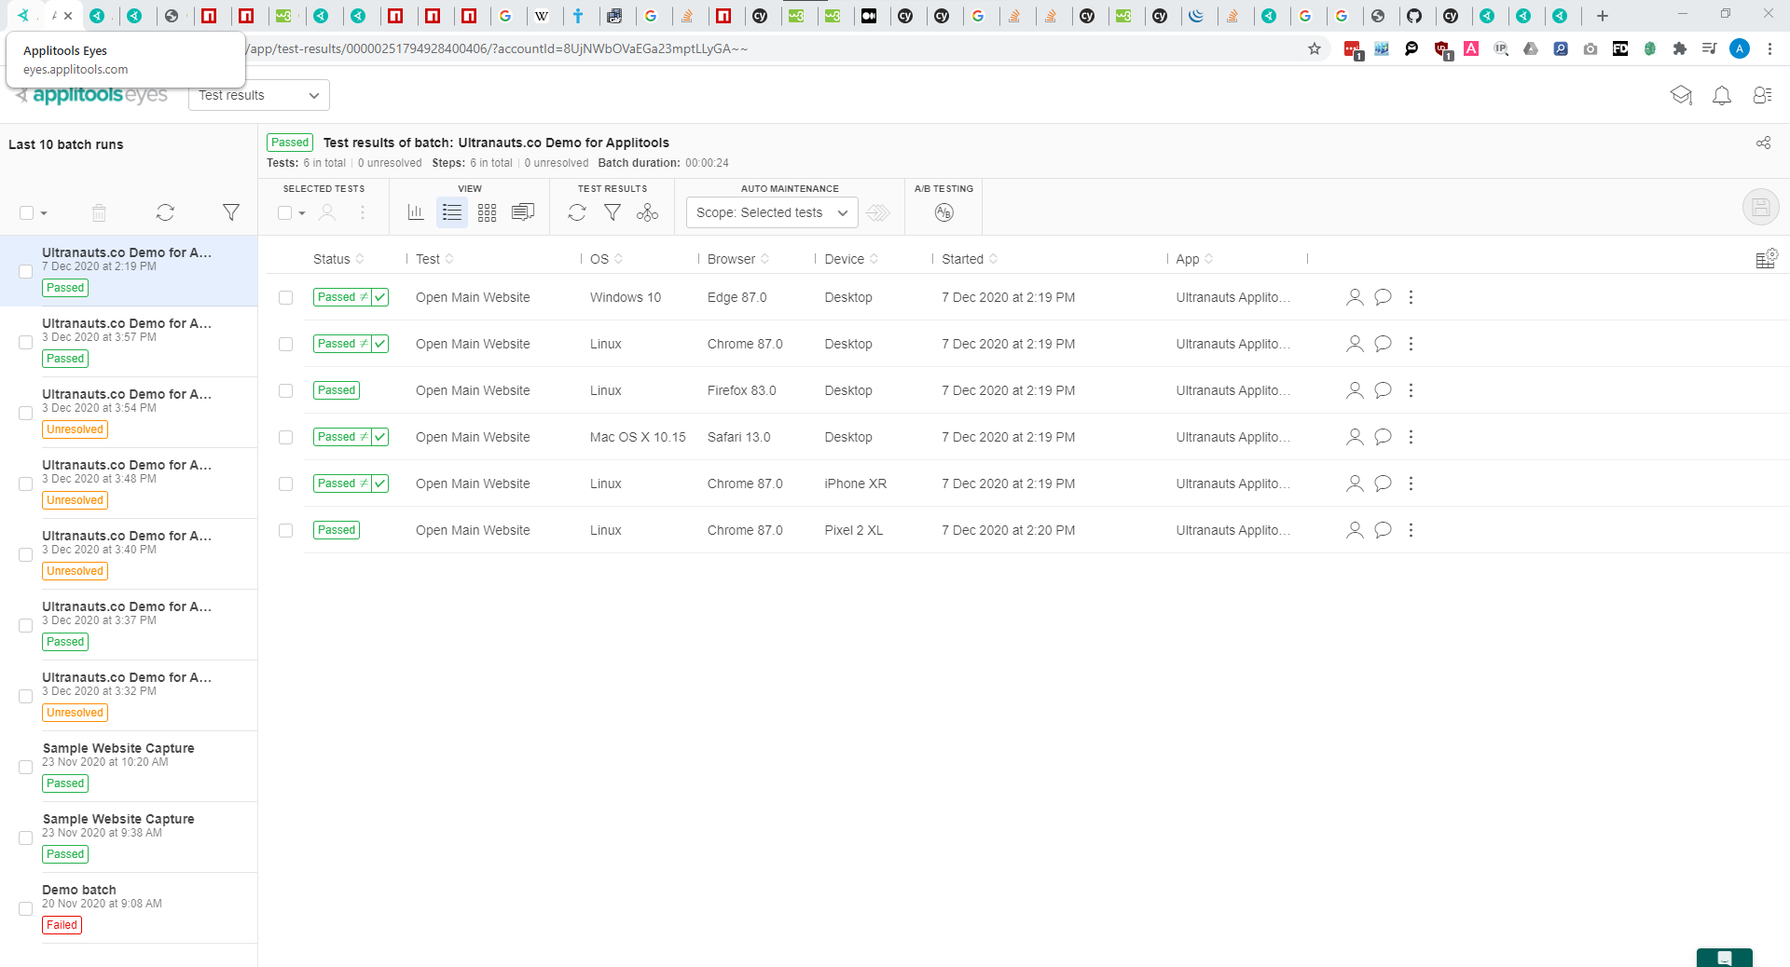Select the Pixel 2 XL test checkbox
The image size is (1790, 967).
coord(286,531)
